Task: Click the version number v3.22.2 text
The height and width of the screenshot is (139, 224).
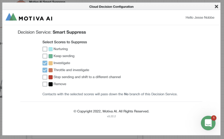Action: pos(111,117)
